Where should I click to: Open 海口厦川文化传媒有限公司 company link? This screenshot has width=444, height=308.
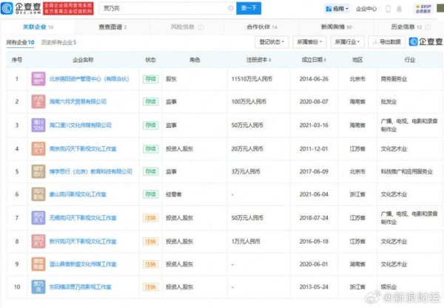pos(81,125)
